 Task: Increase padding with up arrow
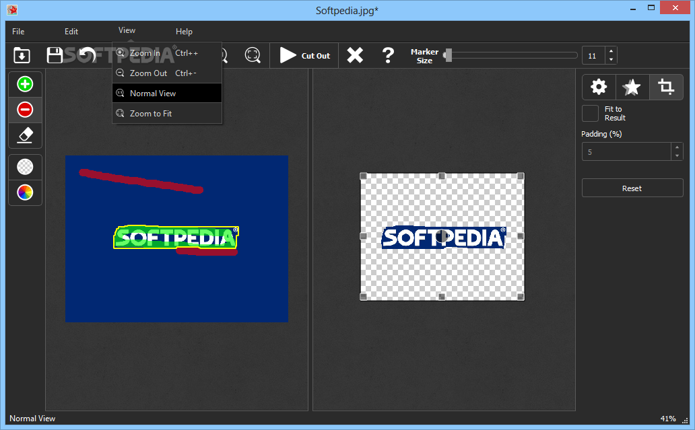tap(677, 147)
